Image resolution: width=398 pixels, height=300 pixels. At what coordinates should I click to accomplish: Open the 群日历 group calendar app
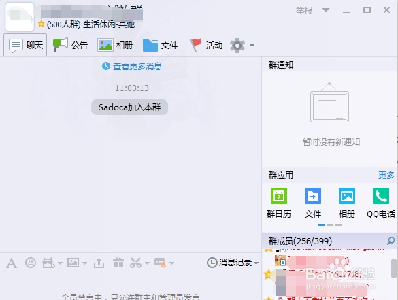click(x=279, y=203)
